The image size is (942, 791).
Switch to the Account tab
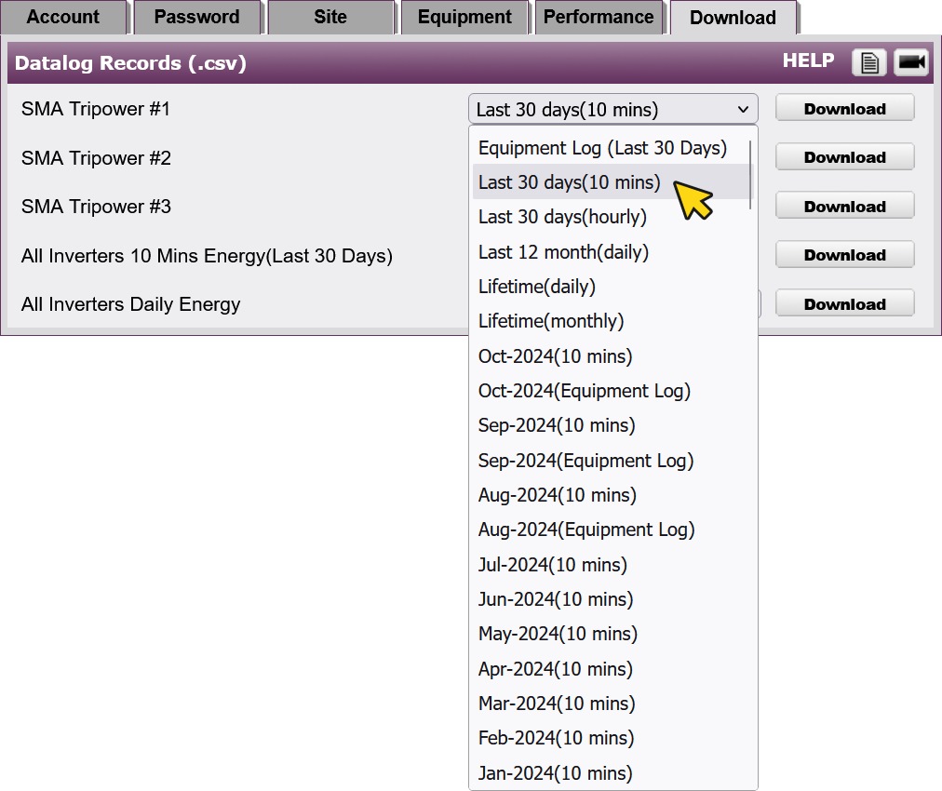[x=63, y=18]
